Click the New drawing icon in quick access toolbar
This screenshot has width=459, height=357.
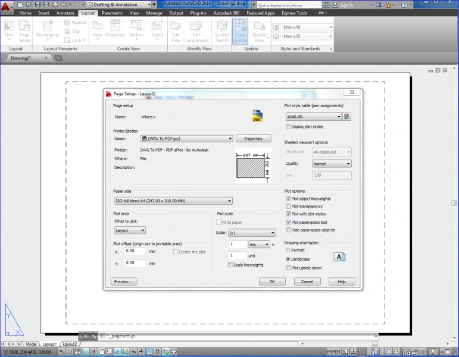point(20,5)
